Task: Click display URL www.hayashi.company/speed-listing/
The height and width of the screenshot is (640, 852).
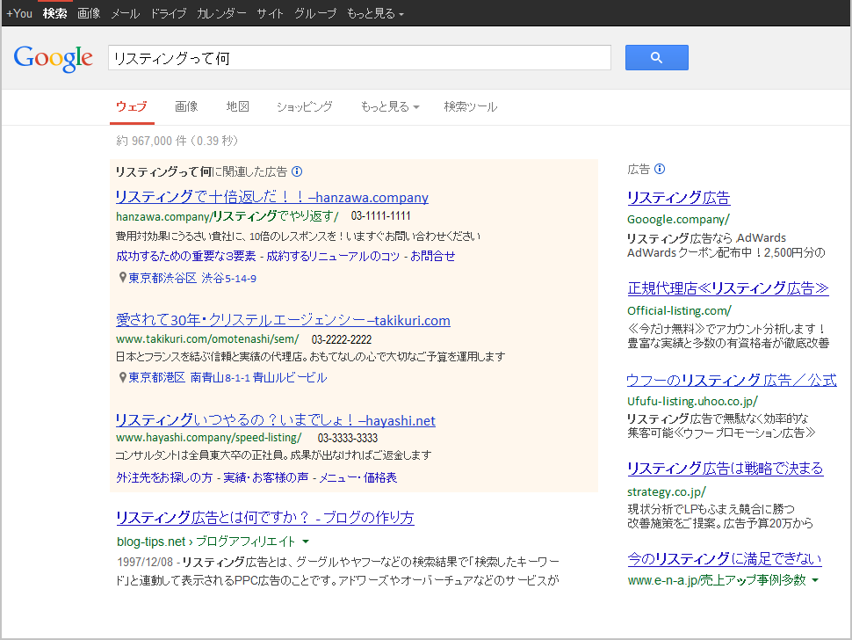Action: [209, 438]
